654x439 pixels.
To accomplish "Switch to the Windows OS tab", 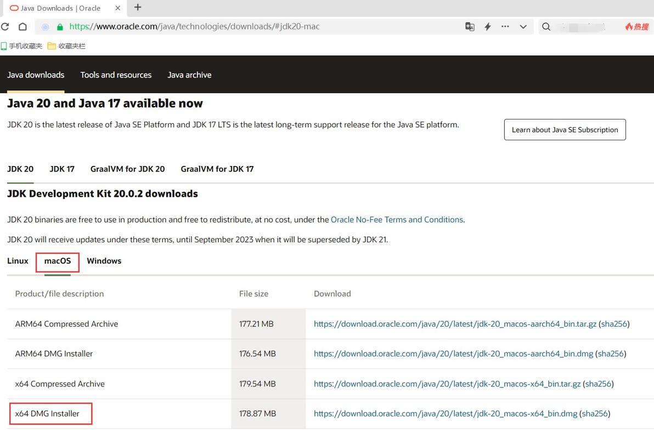I will pos(104,261).
